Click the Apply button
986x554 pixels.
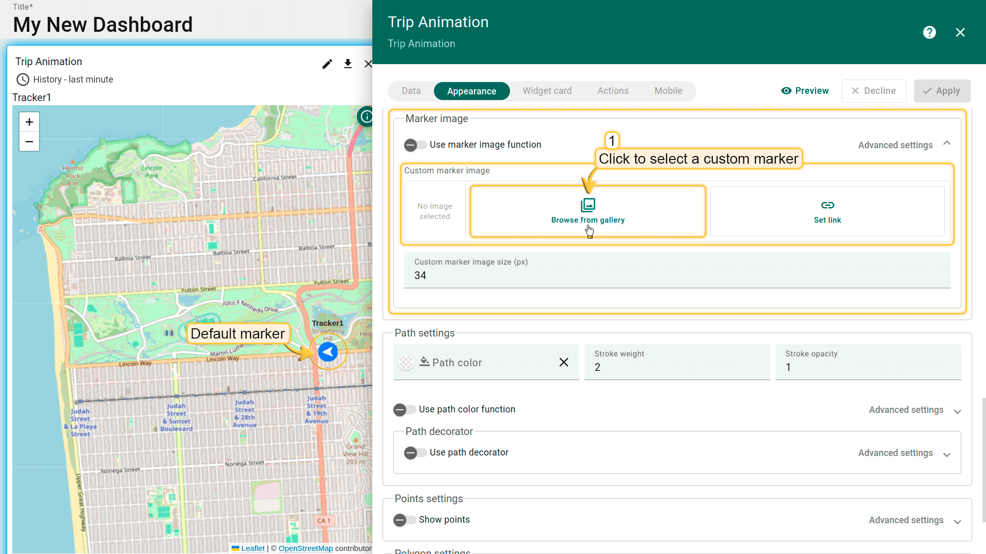tap(942, 91)
